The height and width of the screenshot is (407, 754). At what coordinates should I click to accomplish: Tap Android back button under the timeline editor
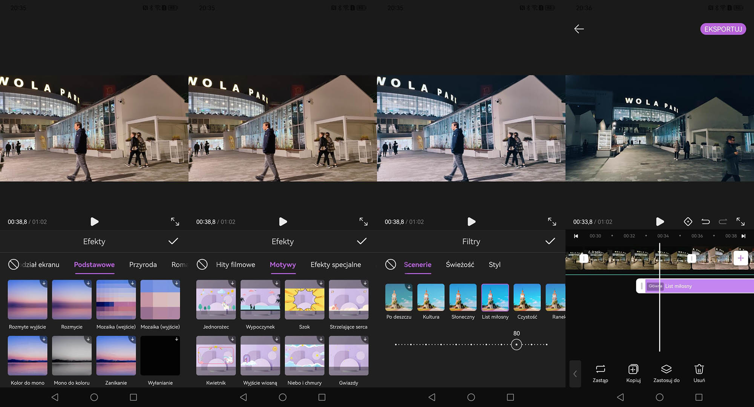click(x=620, y=397)
